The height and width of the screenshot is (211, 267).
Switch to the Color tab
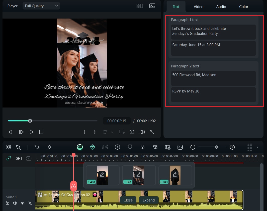point(244,7)
